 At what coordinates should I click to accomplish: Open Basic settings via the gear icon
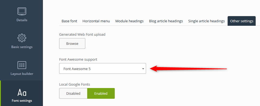click(x=22, y=38)
